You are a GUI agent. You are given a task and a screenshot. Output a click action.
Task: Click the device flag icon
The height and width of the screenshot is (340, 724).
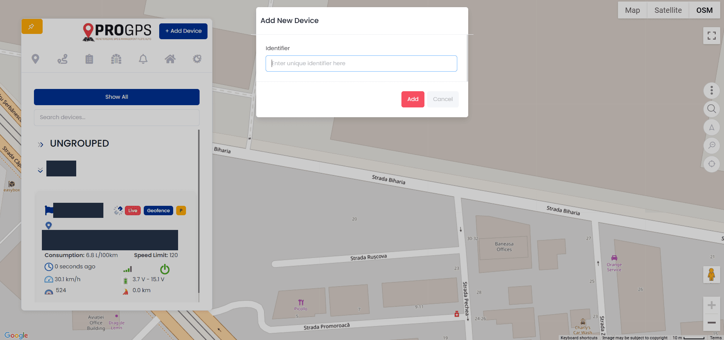pos(49,210)
